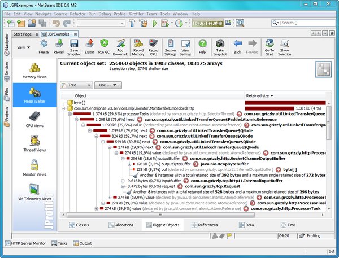Expand the inputBuffer InternalInputBuffer node
Viewport: 339px width, 258px height.
coord(123,181)
